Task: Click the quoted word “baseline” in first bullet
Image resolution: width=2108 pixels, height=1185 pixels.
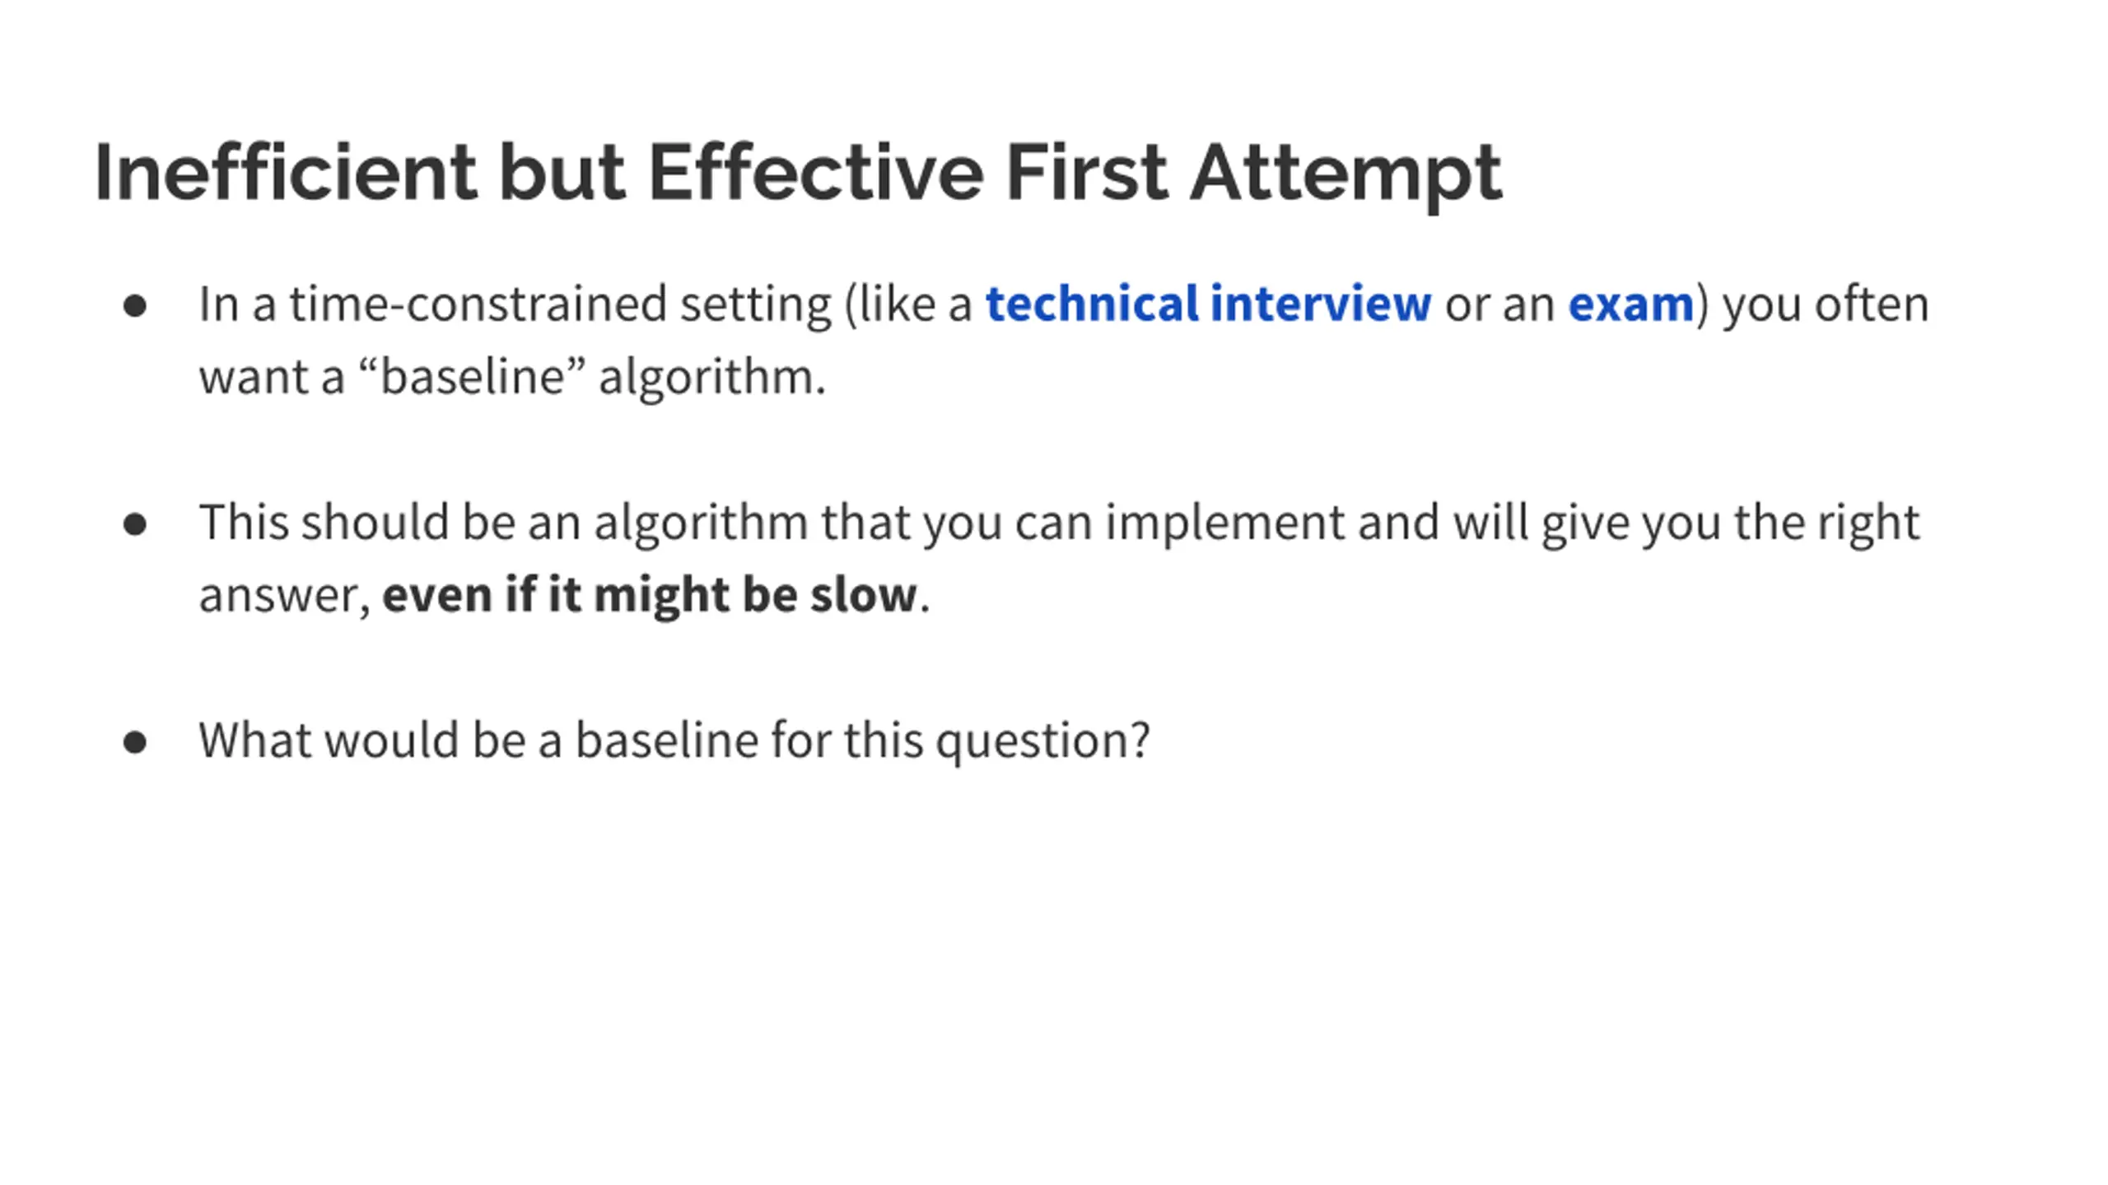Action: click(x=473, y=377)
